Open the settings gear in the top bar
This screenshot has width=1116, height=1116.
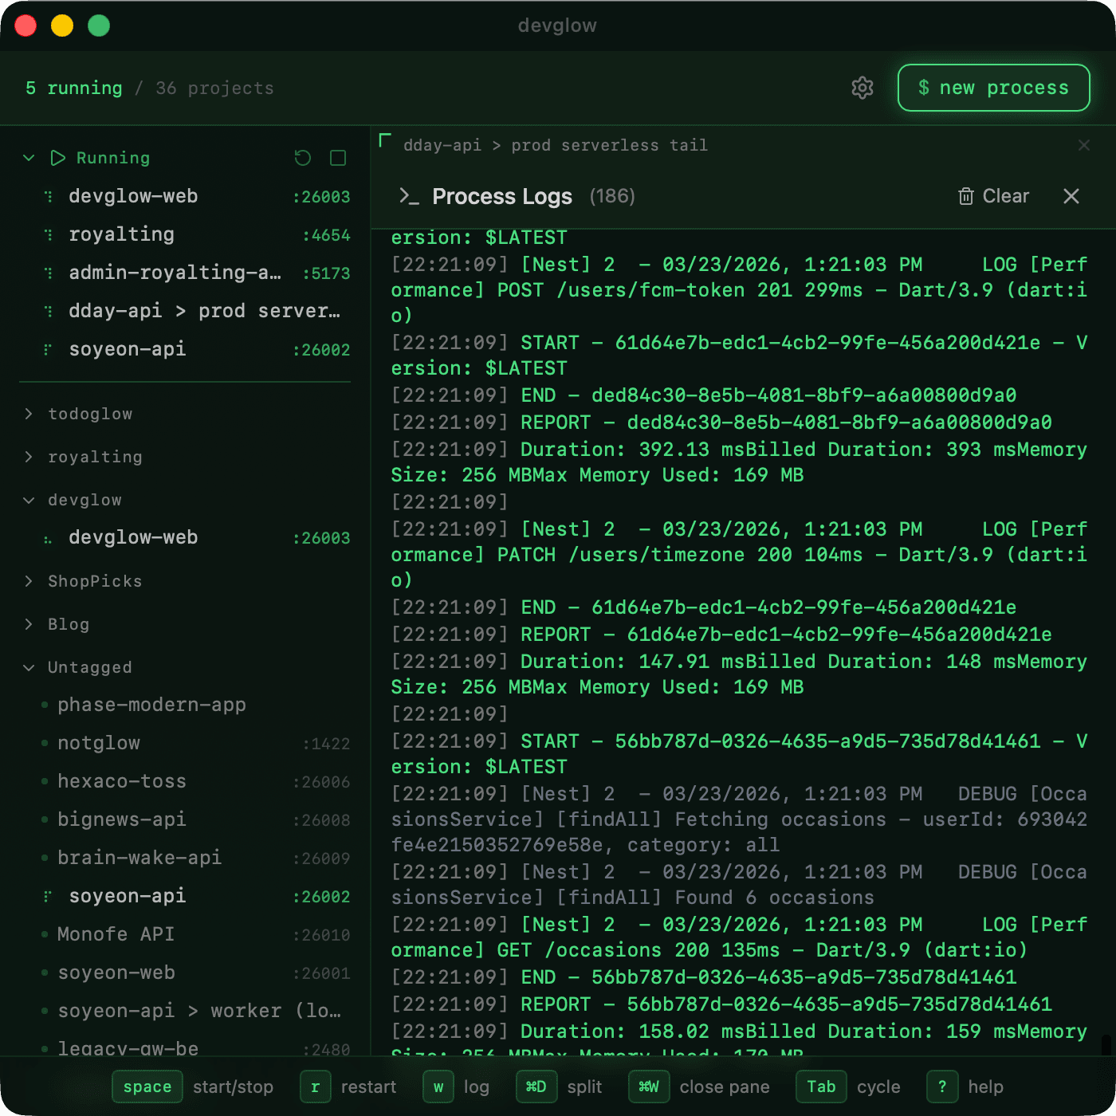coord(862,88)
